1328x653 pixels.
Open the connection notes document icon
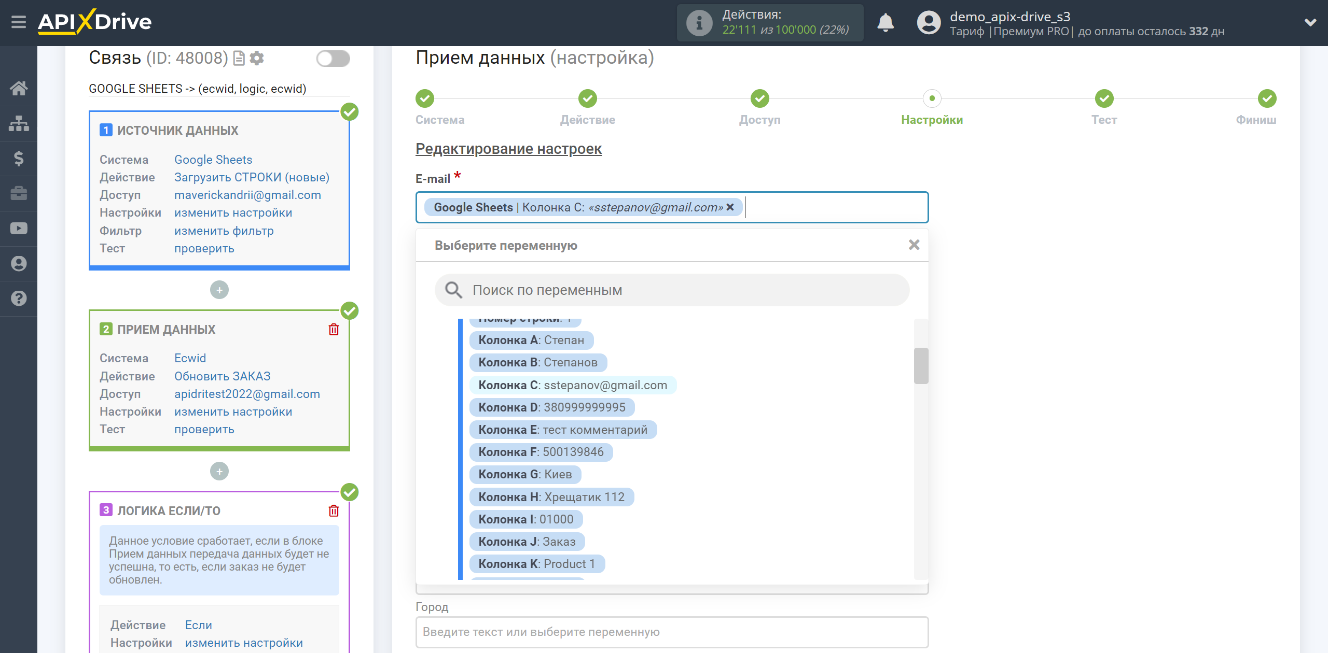click(x=239, y=58)
